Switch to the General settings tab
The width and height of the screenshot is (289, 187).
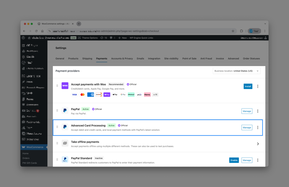click(60, 59)
